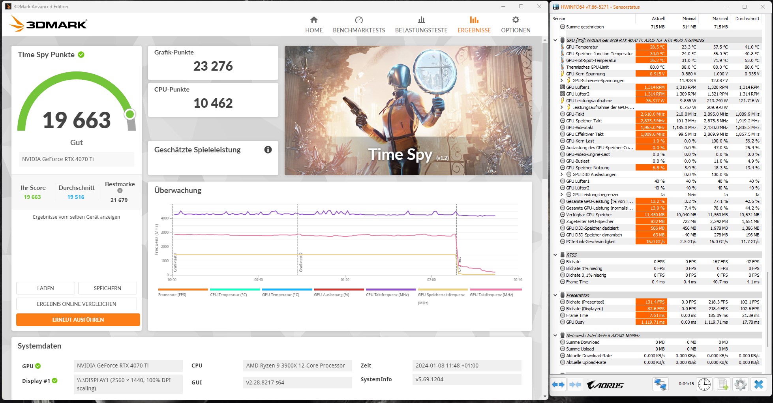The height and width of the screenshot is (403, 773).
Task: Go to the BELASTUNGSTESTE tab
Action: coord(421,25)
